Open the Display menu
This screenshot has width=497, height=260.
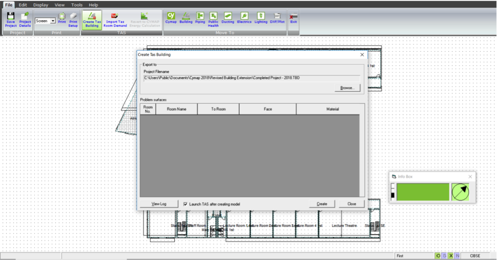coord(41,5)
